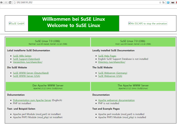Image resolution: width=177 pixels, height=125 pixels.
Task: Reload the current page
Action: [10, 2]
